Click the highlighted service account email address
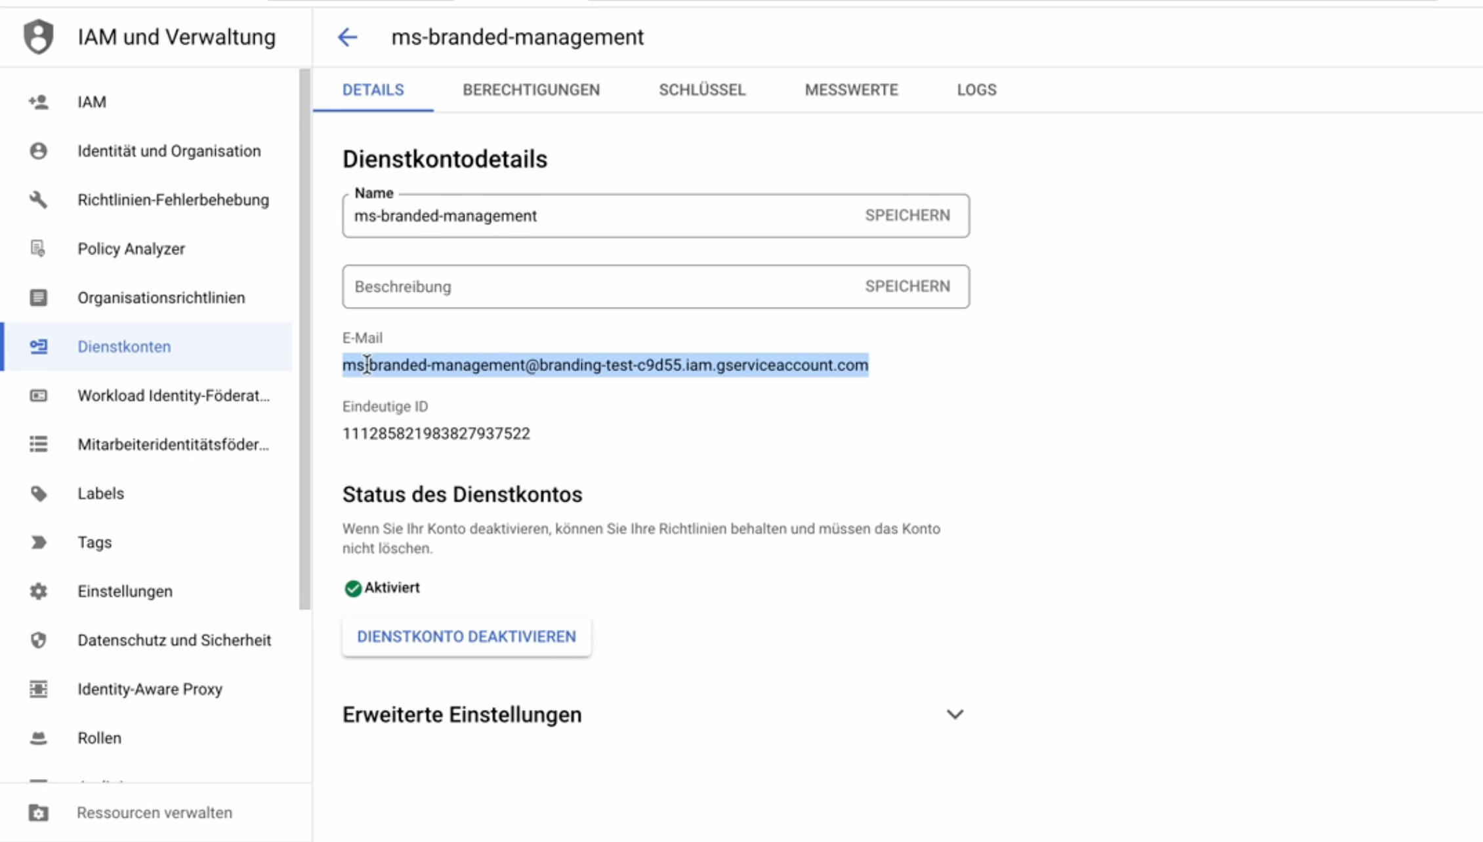 coord(605,365)
